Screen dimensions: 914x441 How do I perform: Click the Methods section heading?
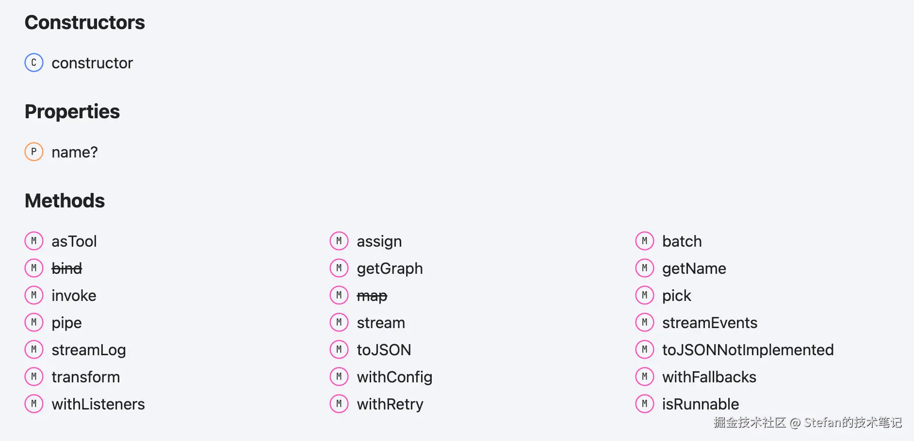tap(65, 201)
